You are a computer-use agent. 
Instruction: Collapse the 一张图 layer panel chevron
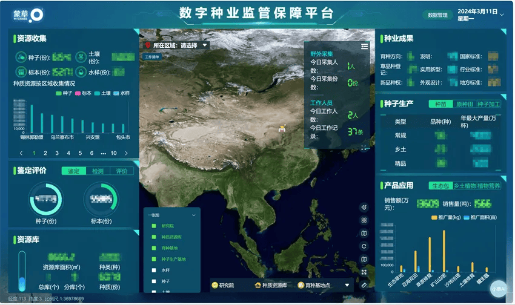pyautogui.click(x=194, y=215)
